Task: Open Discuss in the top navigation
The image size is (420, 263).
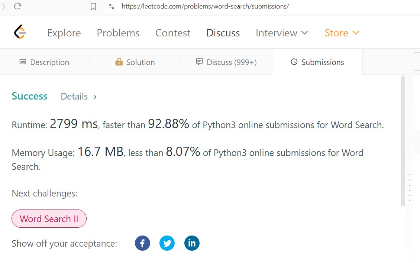Action: pos(223,33)
